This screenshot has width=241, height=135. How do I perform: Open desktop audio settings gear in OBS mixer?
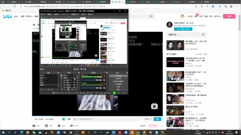104,88
